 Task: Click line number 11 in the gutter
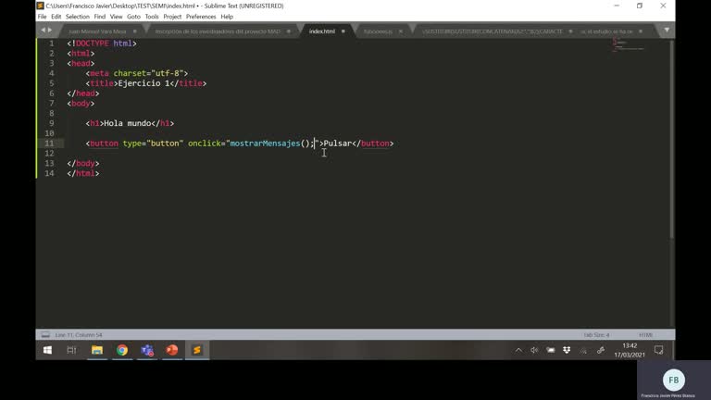coord(49,144)
